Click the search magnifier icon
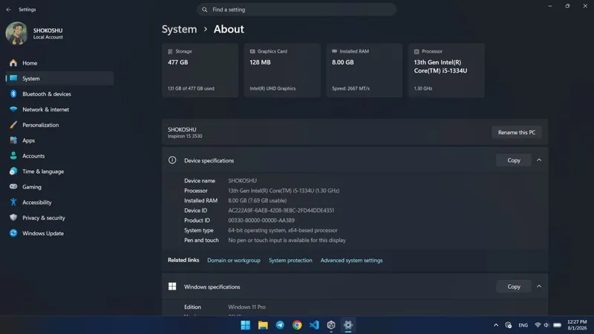 coord(205,10)
